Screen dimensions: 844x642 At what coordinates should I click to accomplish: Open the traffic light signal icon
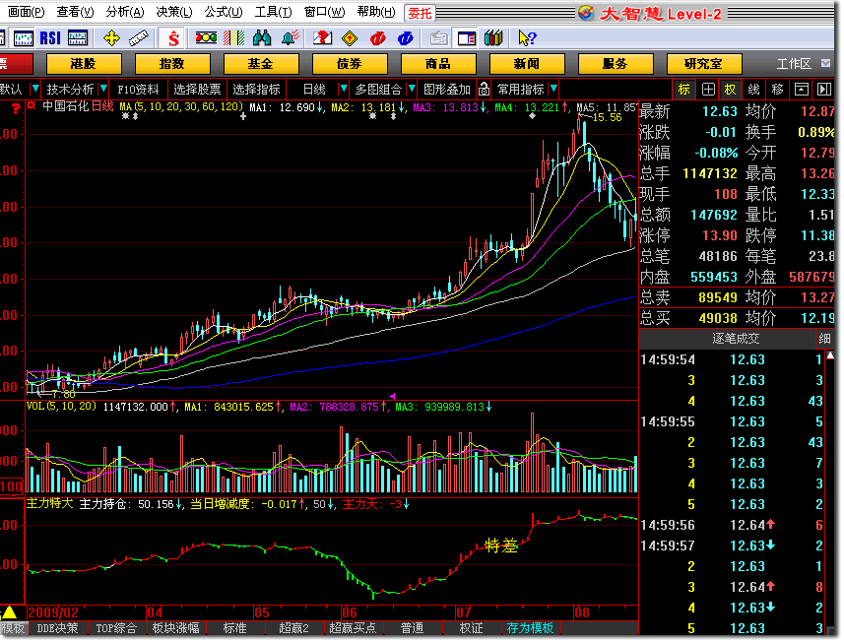tap(206, 38)
